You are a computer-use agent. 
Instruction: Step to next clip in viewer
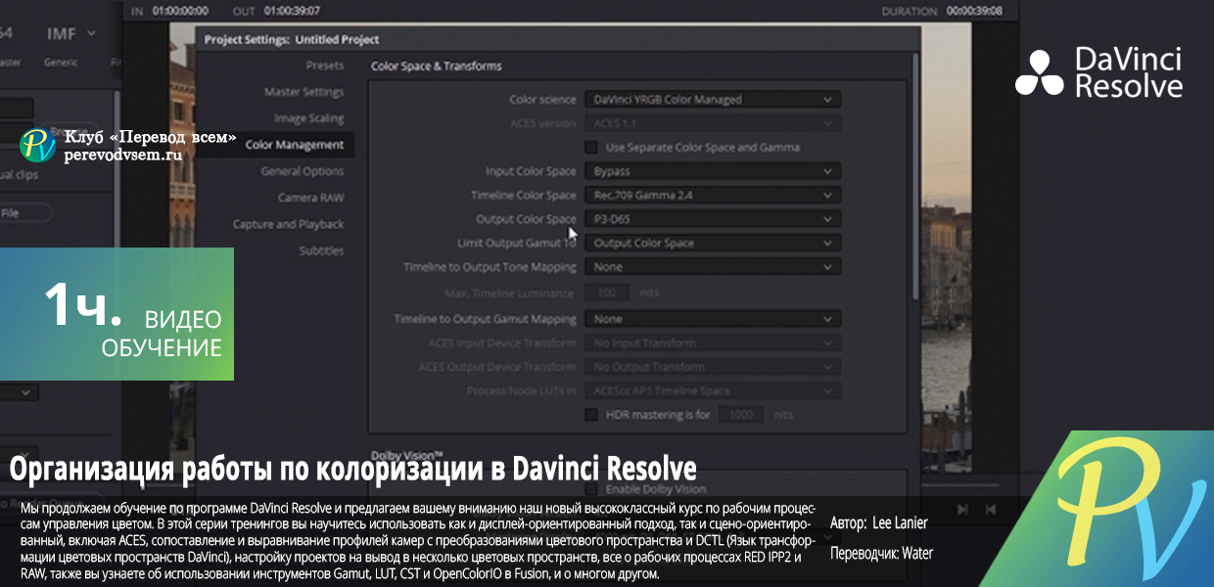(x=963, y=509)
